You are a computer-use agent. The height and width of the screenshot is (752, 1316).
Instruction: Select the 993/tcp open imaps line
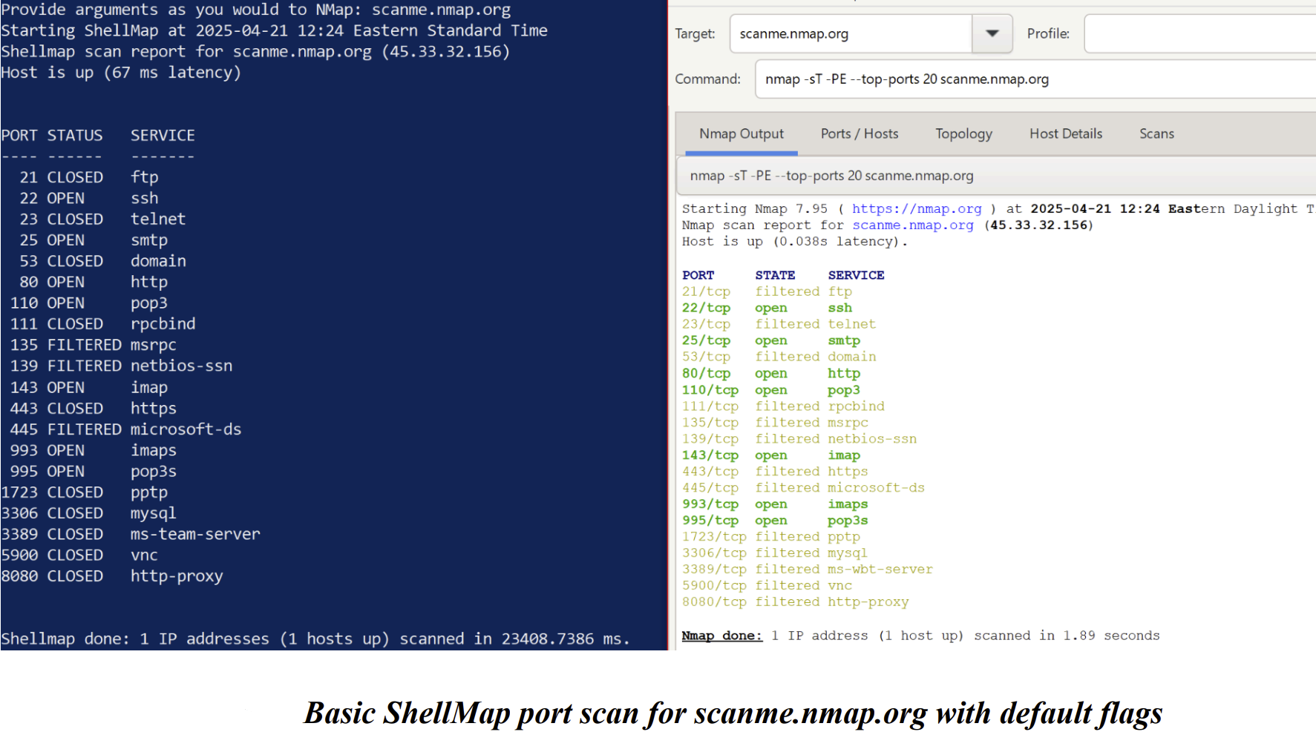pos(775,504)
